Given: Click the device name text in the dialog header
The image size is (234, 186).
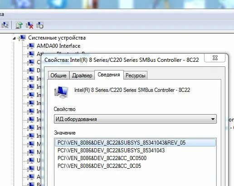Looking at the screenshot, I should [x=132, y=90].
